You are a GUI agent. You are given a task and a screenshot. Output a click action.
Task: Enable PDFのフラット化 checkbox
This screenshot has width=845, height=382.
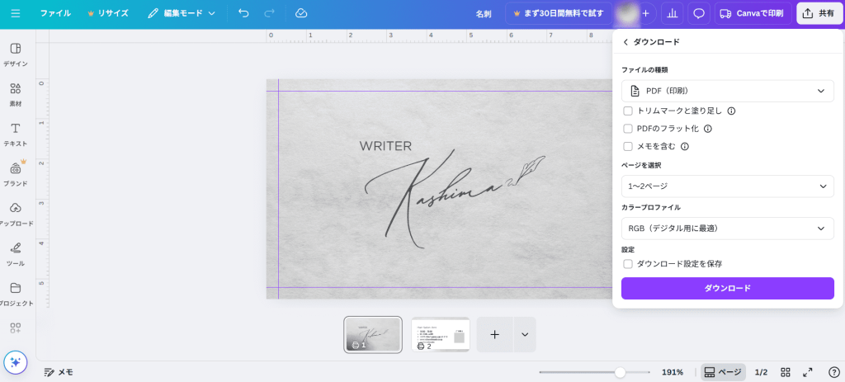(x=628, y=129)
